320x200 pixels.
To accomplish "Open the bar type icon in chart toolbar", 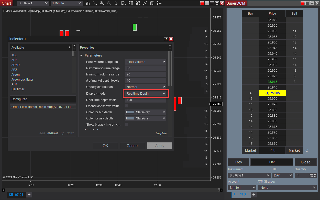I will click(x=88, y=3).
